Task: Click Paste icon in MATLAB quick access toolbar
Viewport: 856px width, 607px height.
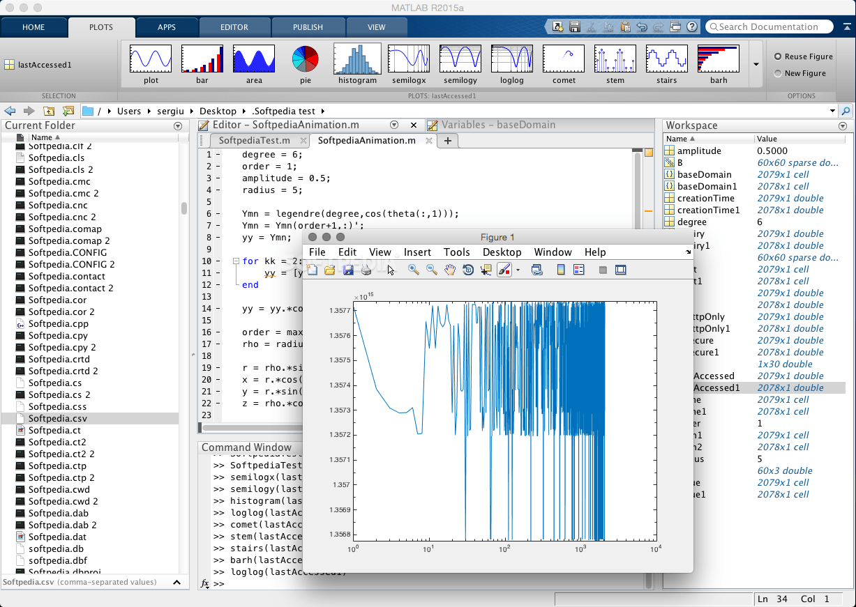Action: (x=625, y=26)
